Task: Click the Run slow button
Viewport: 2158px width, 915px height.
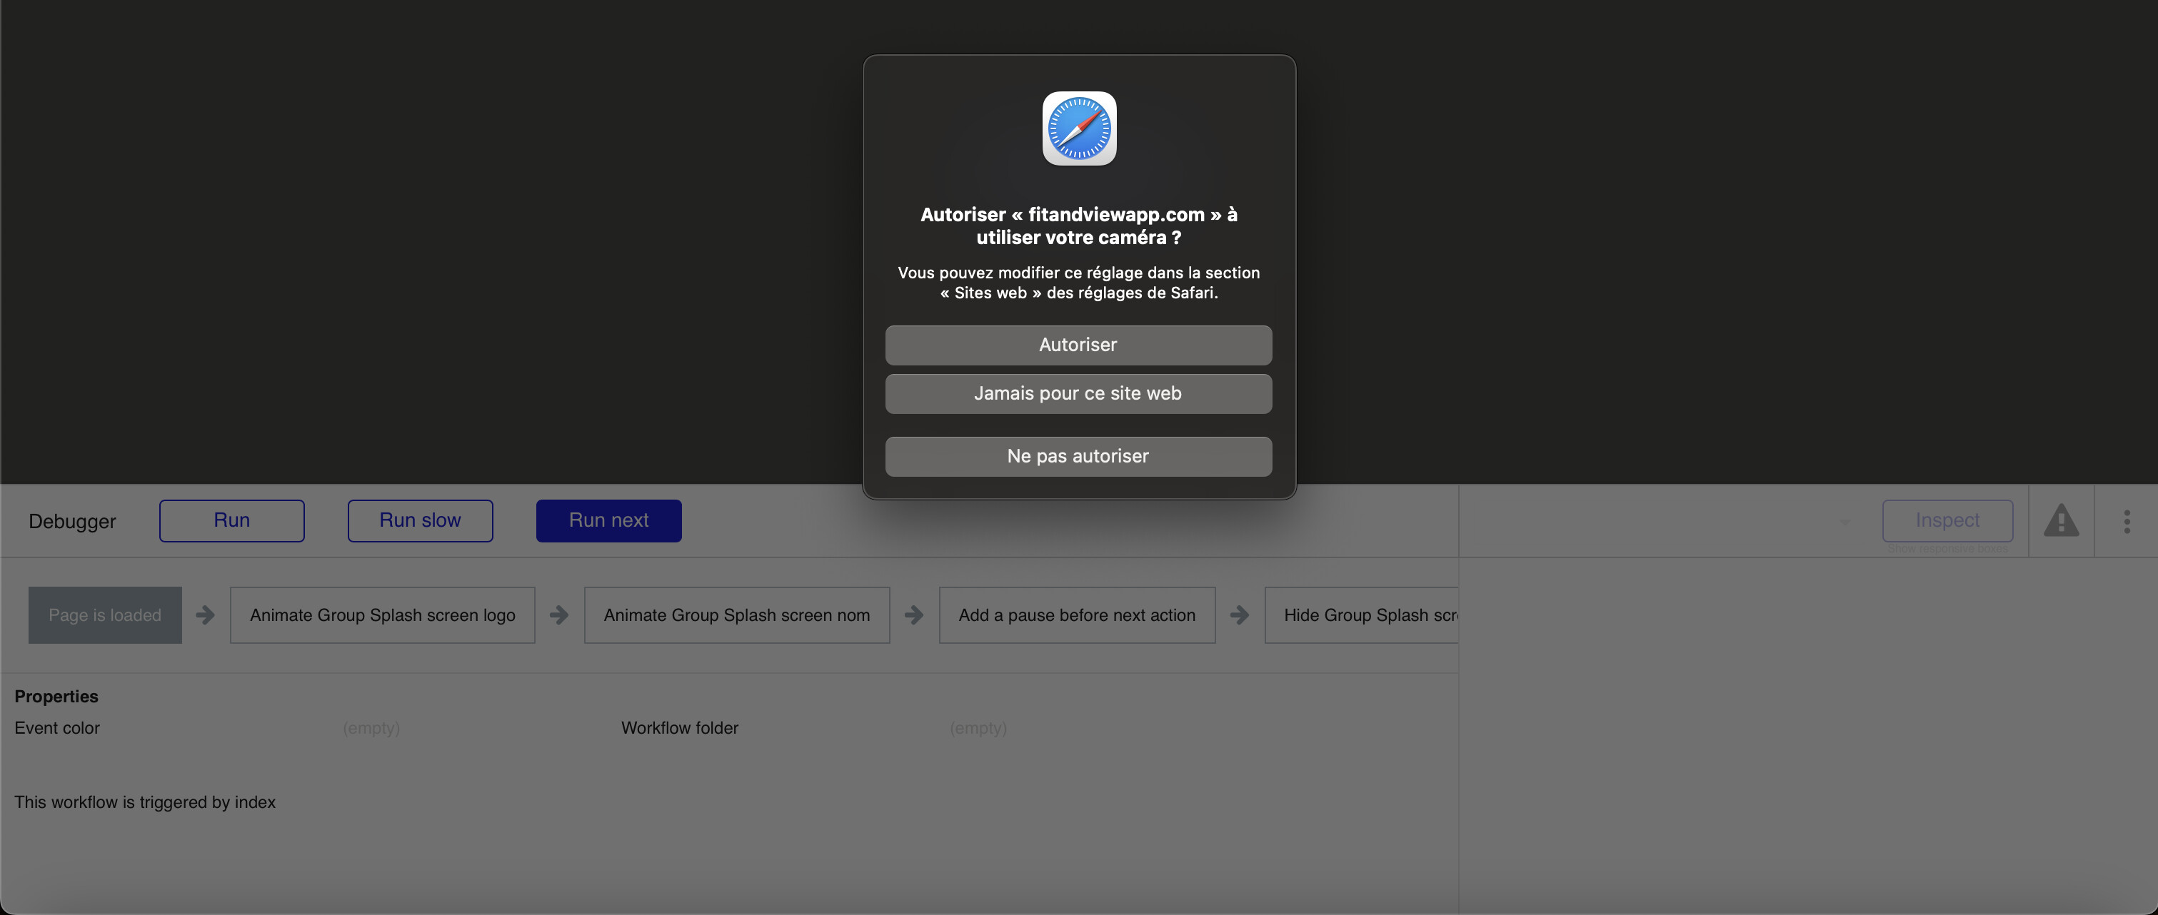Action: point(420,521)
